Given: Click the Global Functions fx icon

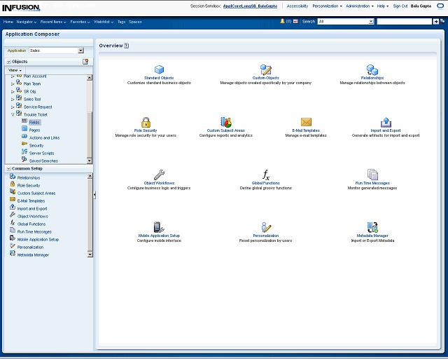Looking at the screenshot, I should (265, 175).
